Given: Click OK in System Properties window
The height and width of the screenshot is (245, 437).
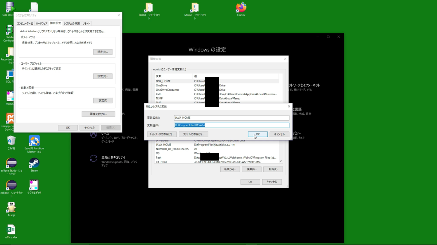Looking at the screenshot, I should [x=68, y=128].
